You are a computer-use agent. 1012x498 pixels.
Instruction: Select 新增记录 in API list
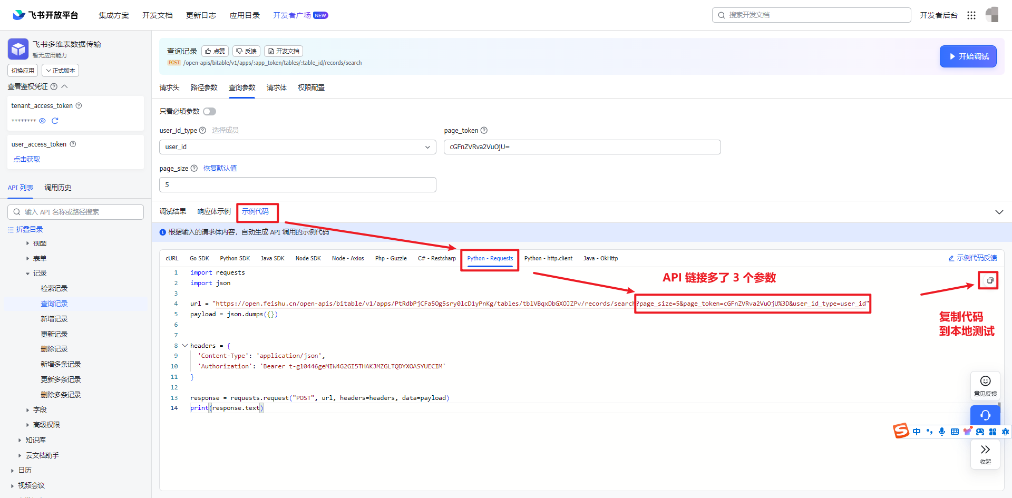coord(54,319)
